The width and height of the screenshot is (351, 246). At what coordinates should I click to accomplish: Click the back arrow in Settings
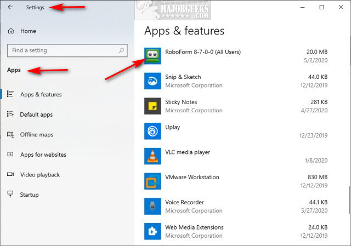click(x=10, y=7)
